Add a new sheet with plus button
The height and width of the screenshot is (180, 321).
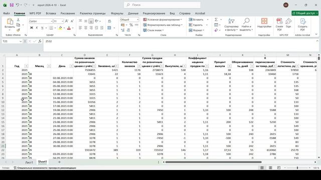tap(59, 162)
